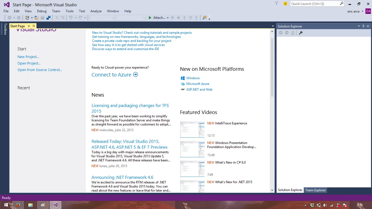Screen dimensions: 372x209
Task: Click the green Start debugging arrow
Action: 150,18
